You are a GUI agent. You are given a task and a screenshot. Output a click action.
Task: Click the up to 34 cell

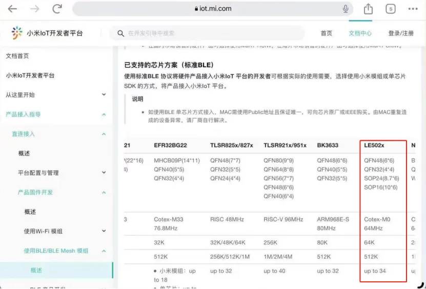(375, 271)
